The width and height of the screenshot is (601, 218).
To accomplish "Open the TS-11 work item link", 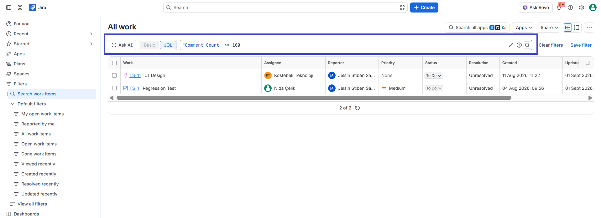I will click(135, 75).
